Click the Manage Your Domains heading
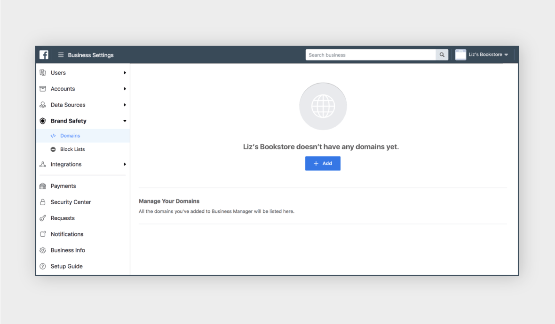This screenshot has height=324, width=555. tap(169, 201)
